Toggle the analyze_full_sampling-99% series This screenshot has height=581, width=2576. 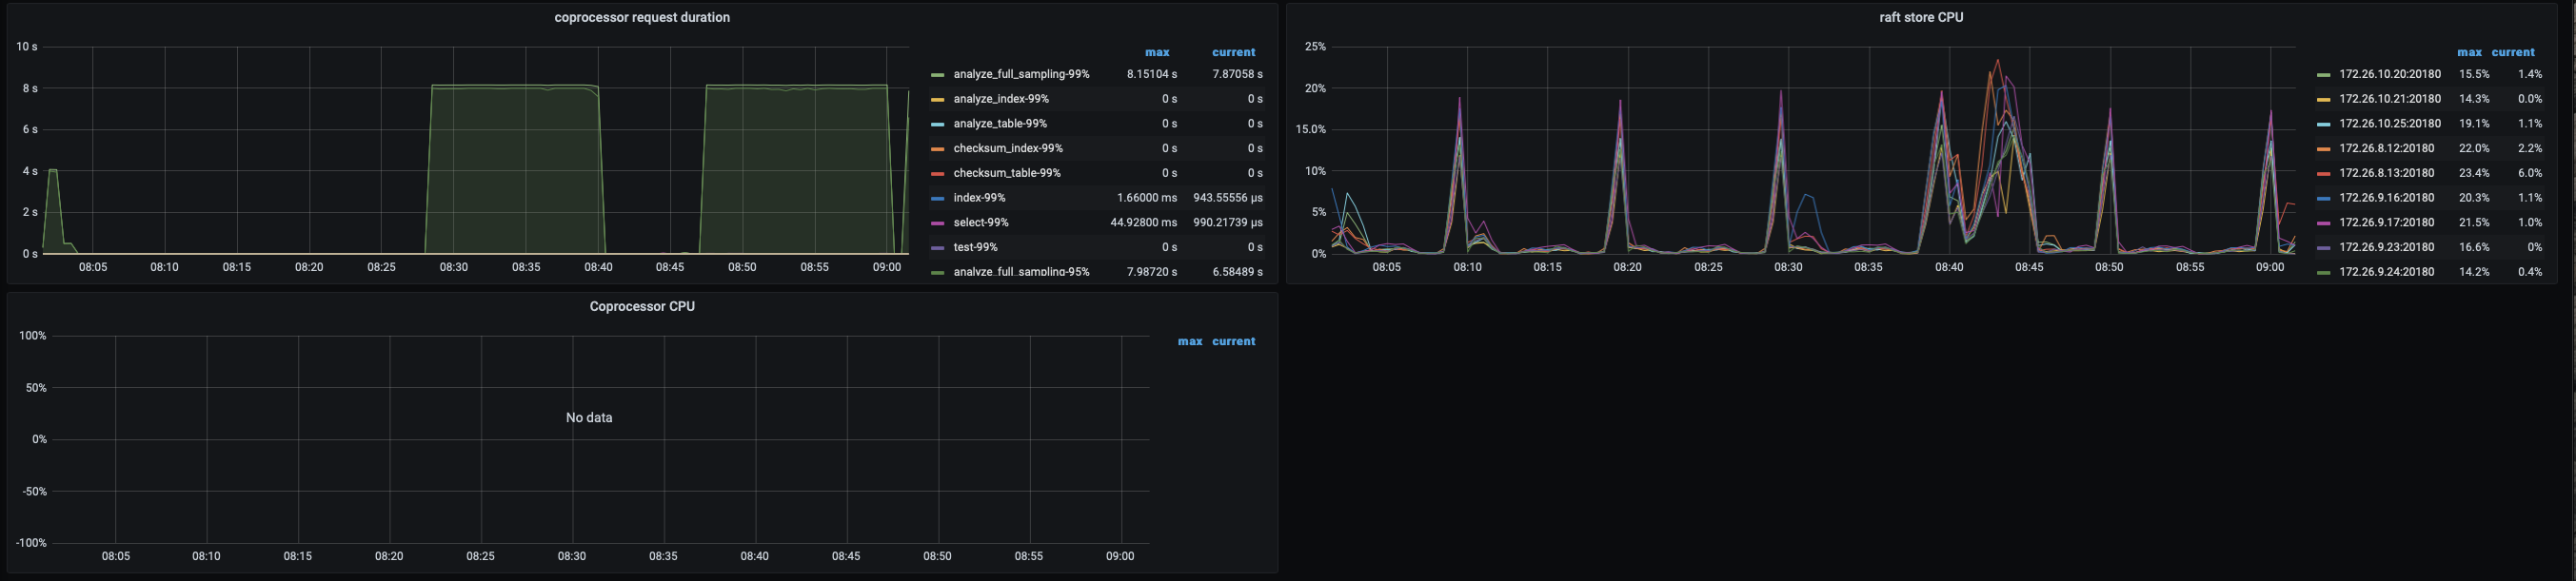[1020, 74]
